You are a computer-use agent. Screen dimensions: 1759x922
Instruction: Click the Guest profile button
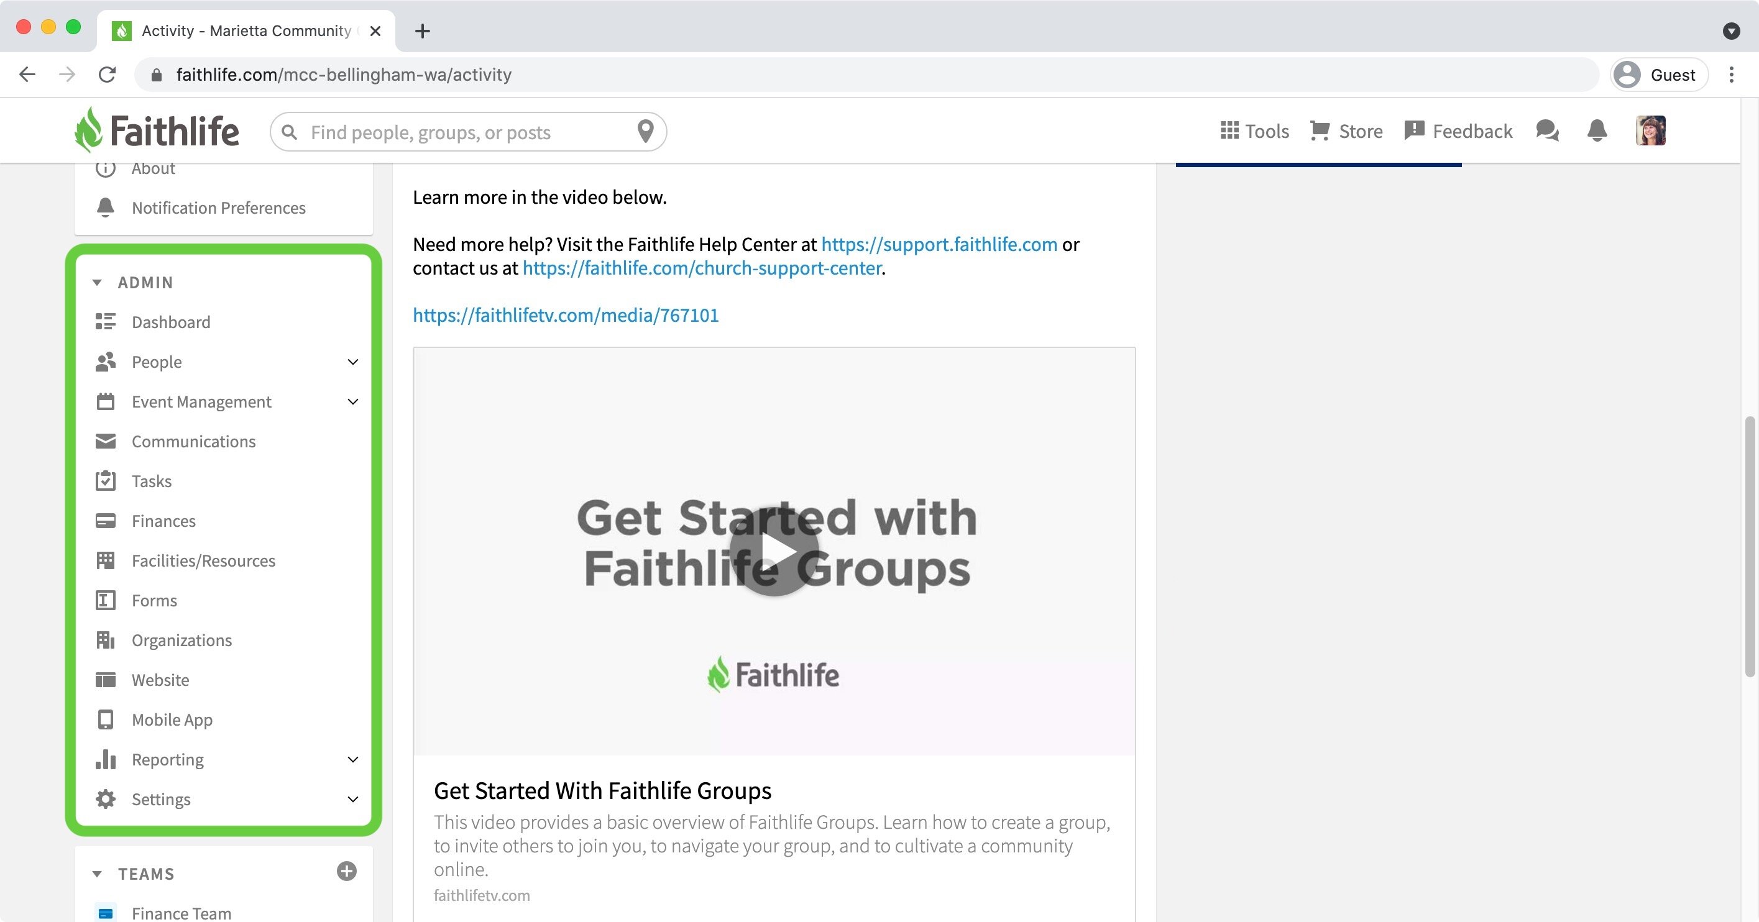[x=1659, y=75]
